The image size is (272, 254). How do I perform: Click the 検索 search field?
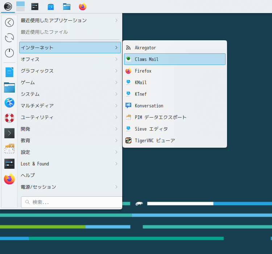(x=72, y=202)
